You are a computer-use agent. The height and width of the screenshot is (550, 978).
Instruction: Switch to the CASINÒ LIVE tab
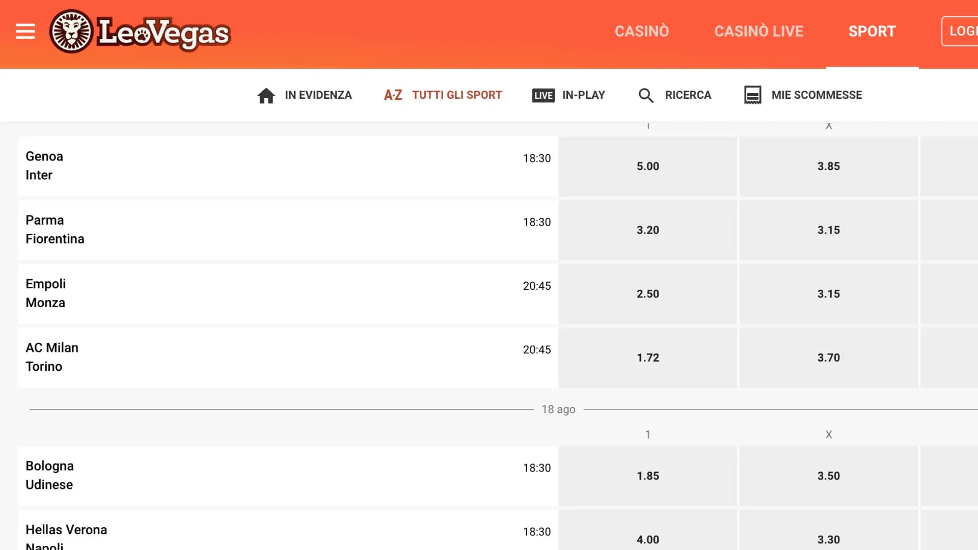tap(758, 31)
